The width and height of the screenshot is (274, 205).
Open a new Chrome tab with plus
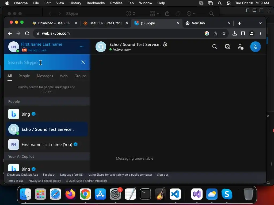click(x=239, y=23)
